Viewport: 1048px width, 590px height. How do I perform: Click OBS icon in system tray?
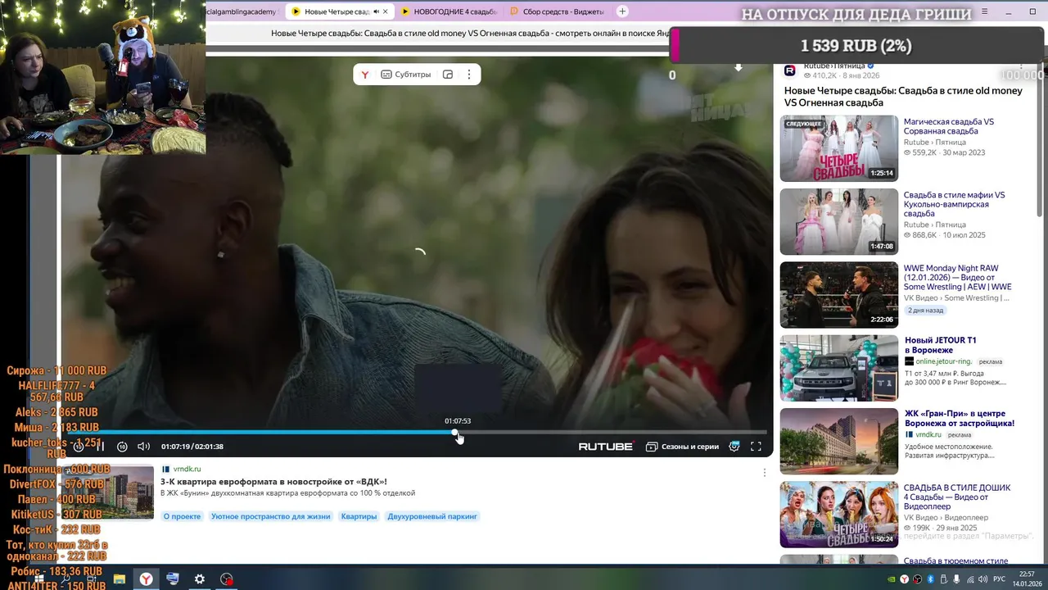pos(917,579)
